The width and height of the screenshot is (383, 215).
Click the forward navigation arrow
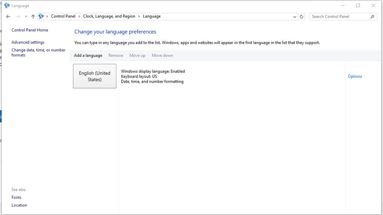(x=18, y=16)
